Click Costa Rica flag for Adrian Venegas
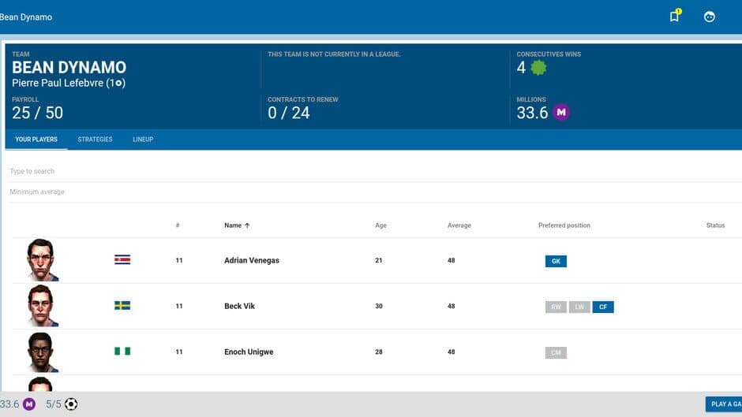Image resolution: width=742 pixels, height=417 pixels. [x=122, y=259]
